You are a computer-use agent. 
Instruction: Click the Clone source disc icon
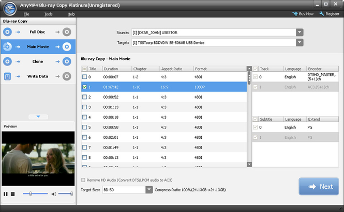click(7, 61)
